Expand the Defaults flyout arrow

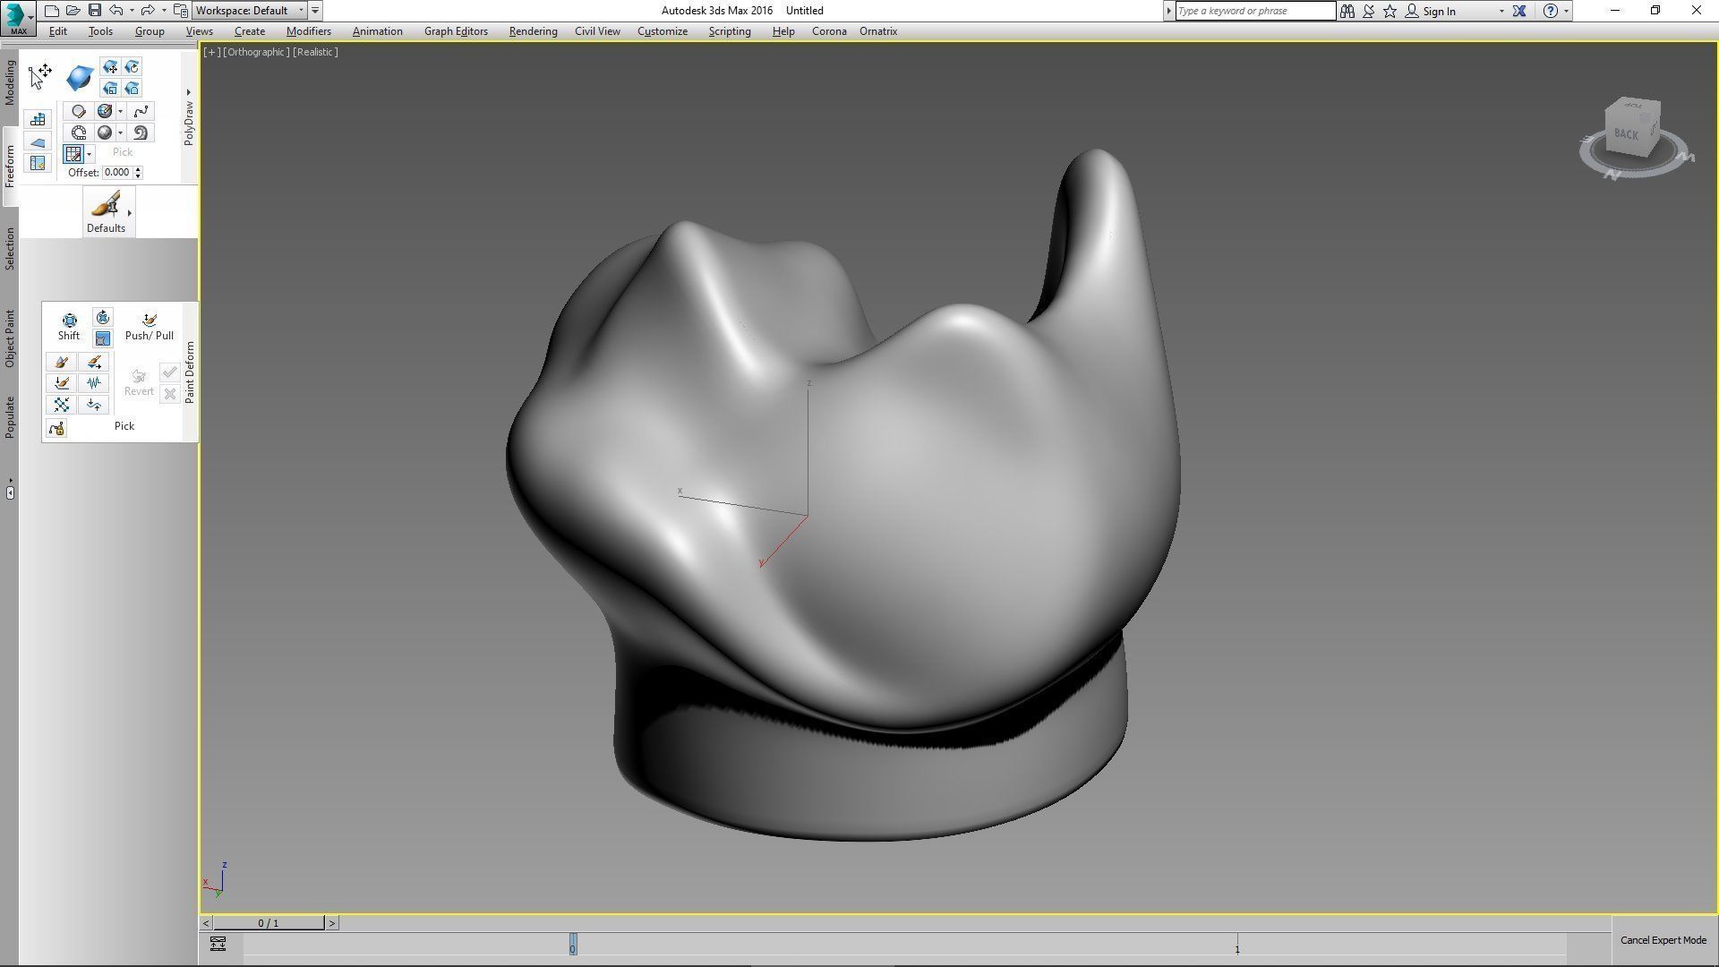coord(130,213)
